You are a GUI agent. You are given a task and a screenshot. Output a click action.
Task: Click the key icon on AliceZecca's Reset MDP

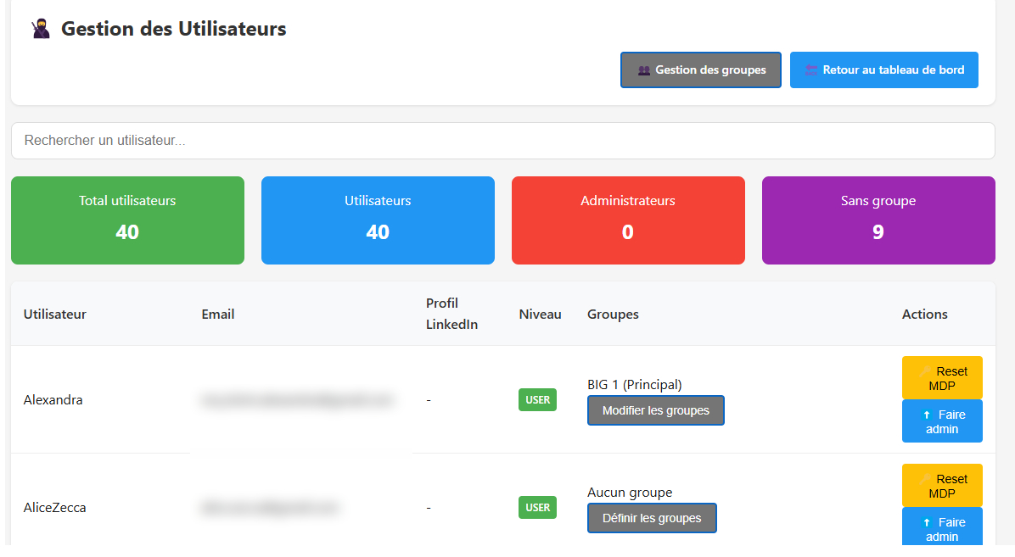(x=926, y=479)
